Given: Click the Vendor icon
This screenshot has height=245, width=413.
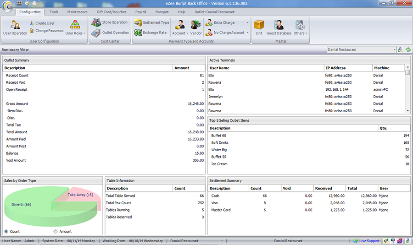Looking at the screenshot, I should 196,27.
